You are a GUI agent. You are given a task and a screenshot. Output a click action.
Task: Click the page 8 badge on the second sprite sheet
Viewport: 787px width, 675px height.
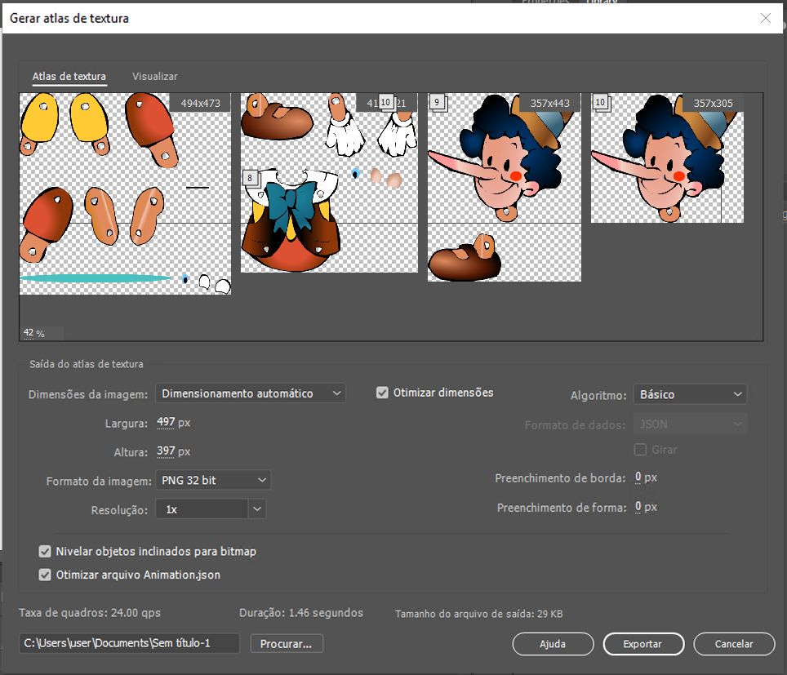[x=250, y=177]
